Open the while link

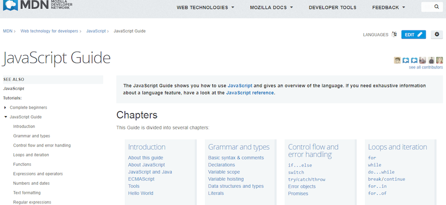click(375, 165)
